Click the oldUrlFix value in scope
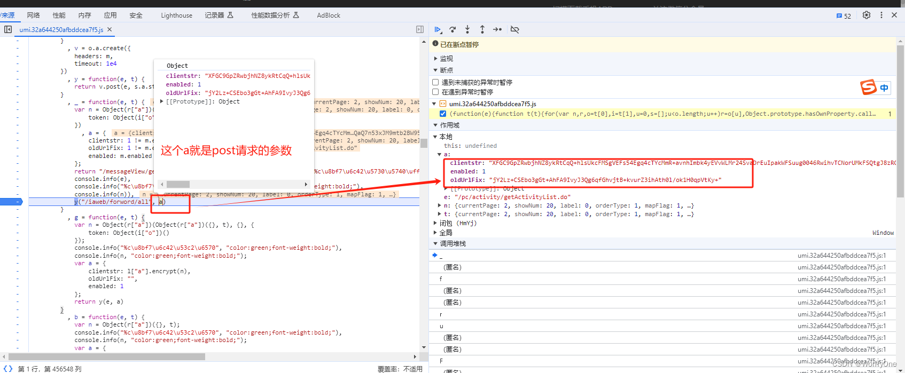The image size is (905, 373). (x=605, y=180)
